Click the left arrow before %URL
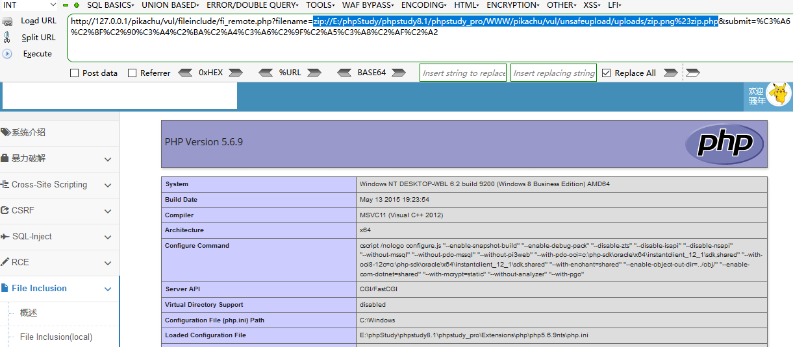Image resolution: width=793 pixels, height=347 pixels. tap(266, 73)
